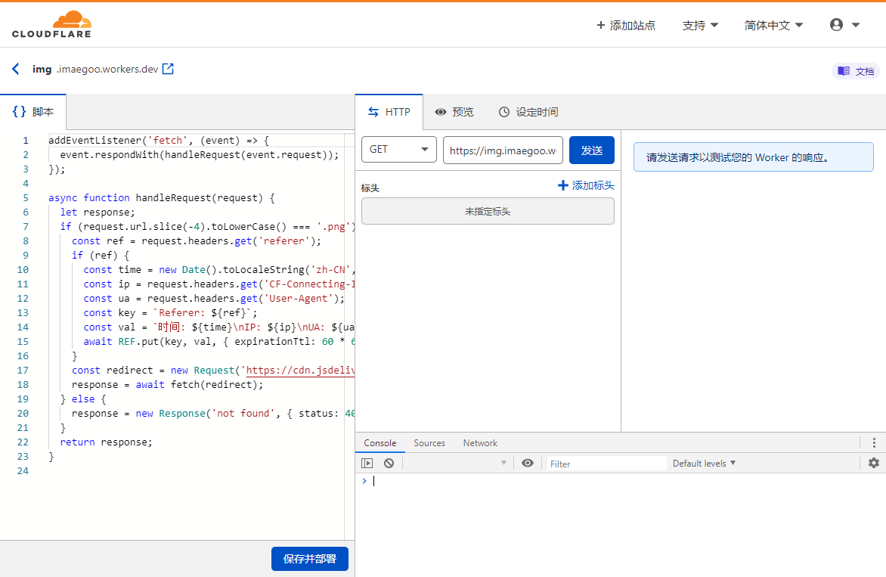
Task: Click the 'addEventListener' code line
Action: click(x=159, y=140)
